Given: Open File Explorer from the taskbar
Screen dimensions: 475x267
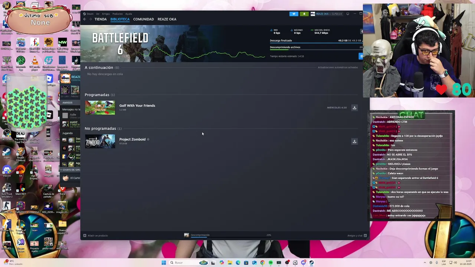Looking at the screenshot, I should click(230, 263).
